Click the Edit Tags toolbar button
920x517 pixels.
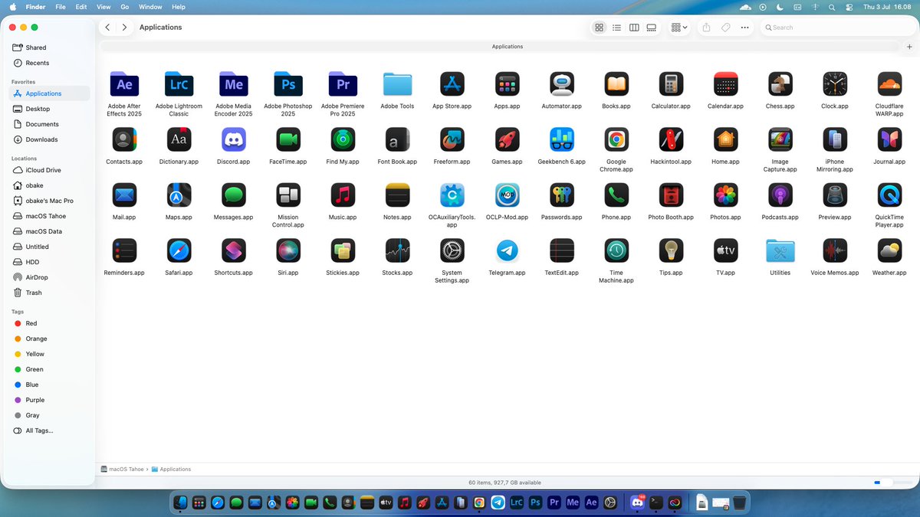[725, 28]
